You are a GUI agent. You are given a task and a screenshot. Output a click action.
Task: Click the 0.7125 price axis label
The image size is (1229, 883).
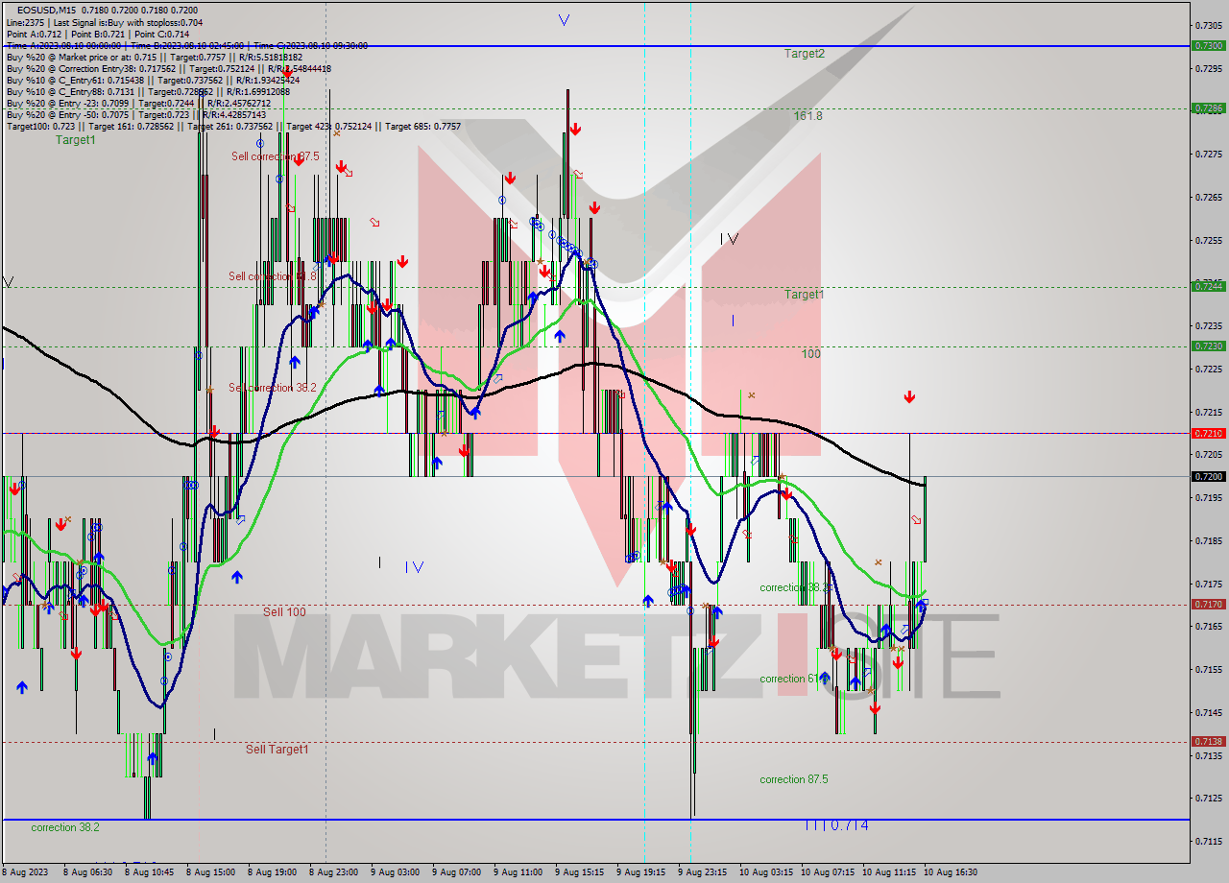click(1207, 799)
